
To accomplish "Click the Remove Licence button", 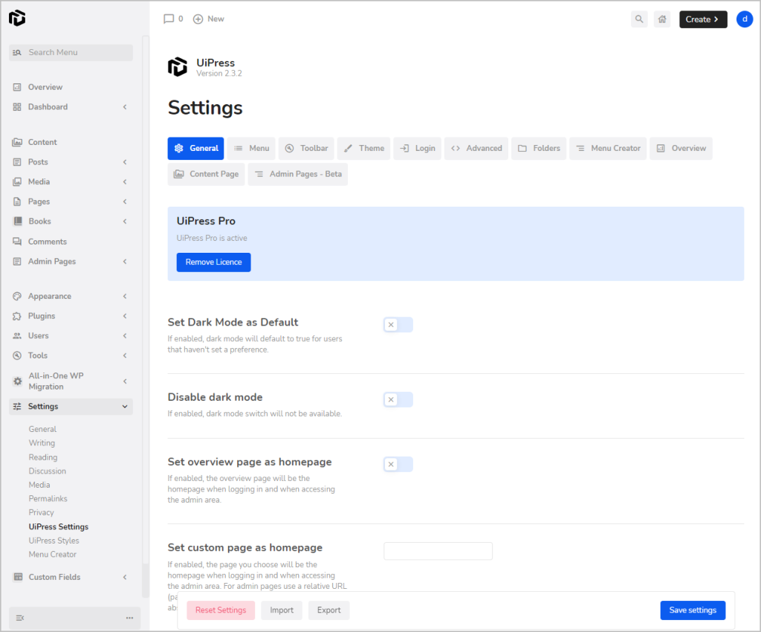I will click(213, 262).
